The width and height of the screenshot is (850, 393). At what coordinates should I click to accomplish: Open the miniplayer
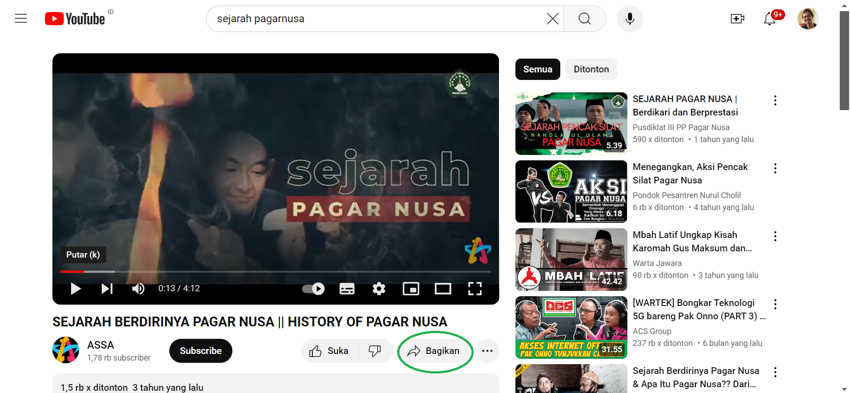click(x=411, y=289)
